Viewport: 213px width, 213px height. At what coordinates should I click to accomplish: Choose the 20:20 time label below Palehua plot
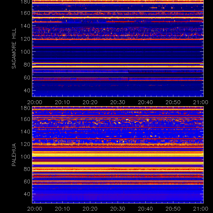[x=90, y=209]
